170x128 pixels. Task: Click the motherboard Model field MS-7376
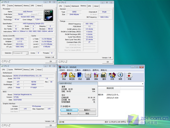pyautogui.click(x=26, y=79)
